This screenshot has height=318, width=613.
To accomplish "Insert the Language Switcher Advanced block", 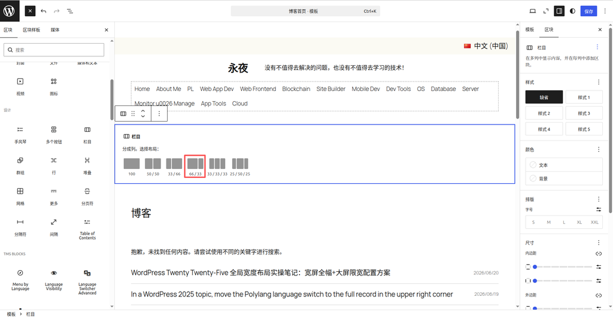I will pos(87,281).
